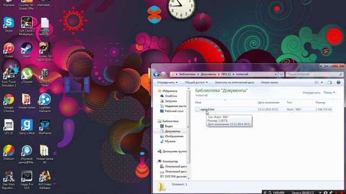Open Just Cause 2 Multiplayer shortcut

pos(26,26)
